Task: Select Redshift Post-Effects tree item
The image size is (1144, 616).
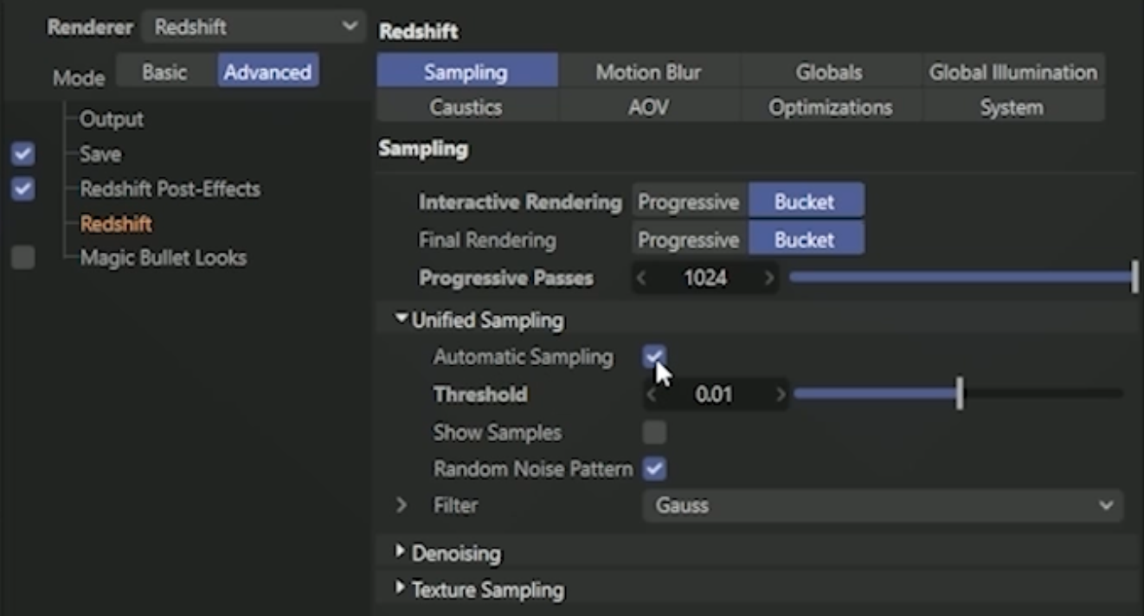Action: click(170, 189)
